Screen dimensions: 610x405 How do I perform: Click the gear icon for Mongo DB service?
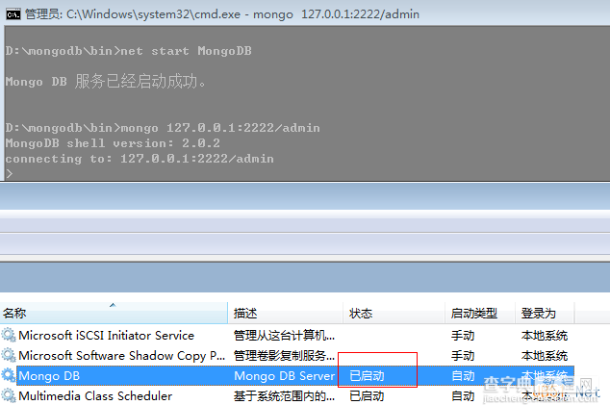click(8, 375)
